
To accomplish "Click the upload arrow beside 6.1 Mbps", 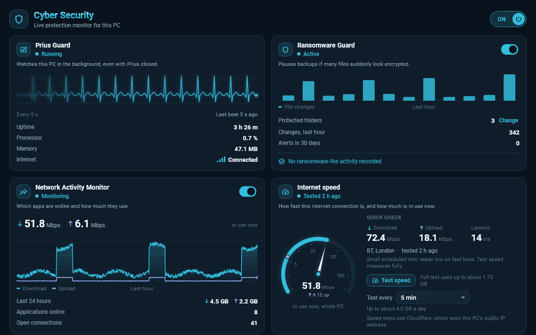I will (71, 224).
